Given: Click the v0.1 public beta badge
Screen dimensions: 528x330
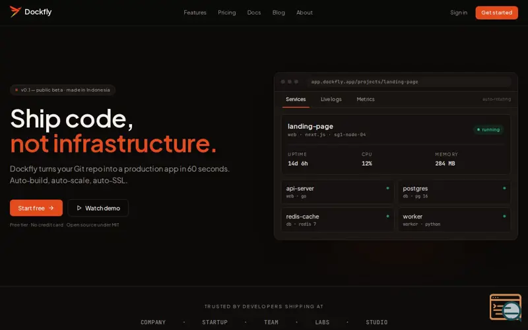Looking at the screenshot, I should [63, 90].
